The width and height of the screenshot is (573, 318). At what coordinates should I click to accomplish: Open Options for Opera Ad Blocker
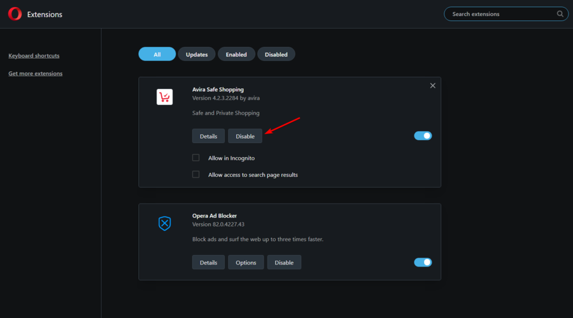pyautogui.click(x=246, y=262)
